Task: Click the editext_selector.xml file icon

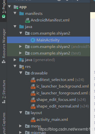Action: (33, 80)
